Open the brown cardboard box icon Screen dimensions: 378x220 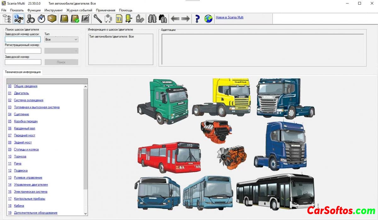(52, 19)
